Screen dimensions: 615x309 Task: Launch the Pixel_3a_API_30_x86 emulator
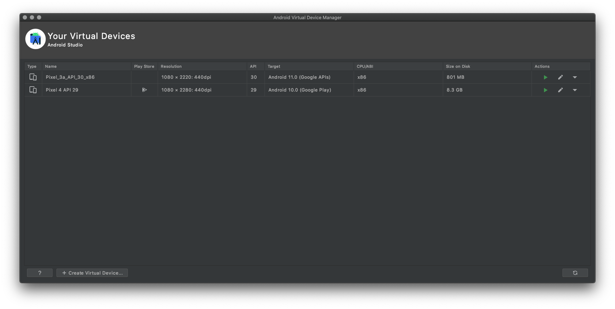545,77
